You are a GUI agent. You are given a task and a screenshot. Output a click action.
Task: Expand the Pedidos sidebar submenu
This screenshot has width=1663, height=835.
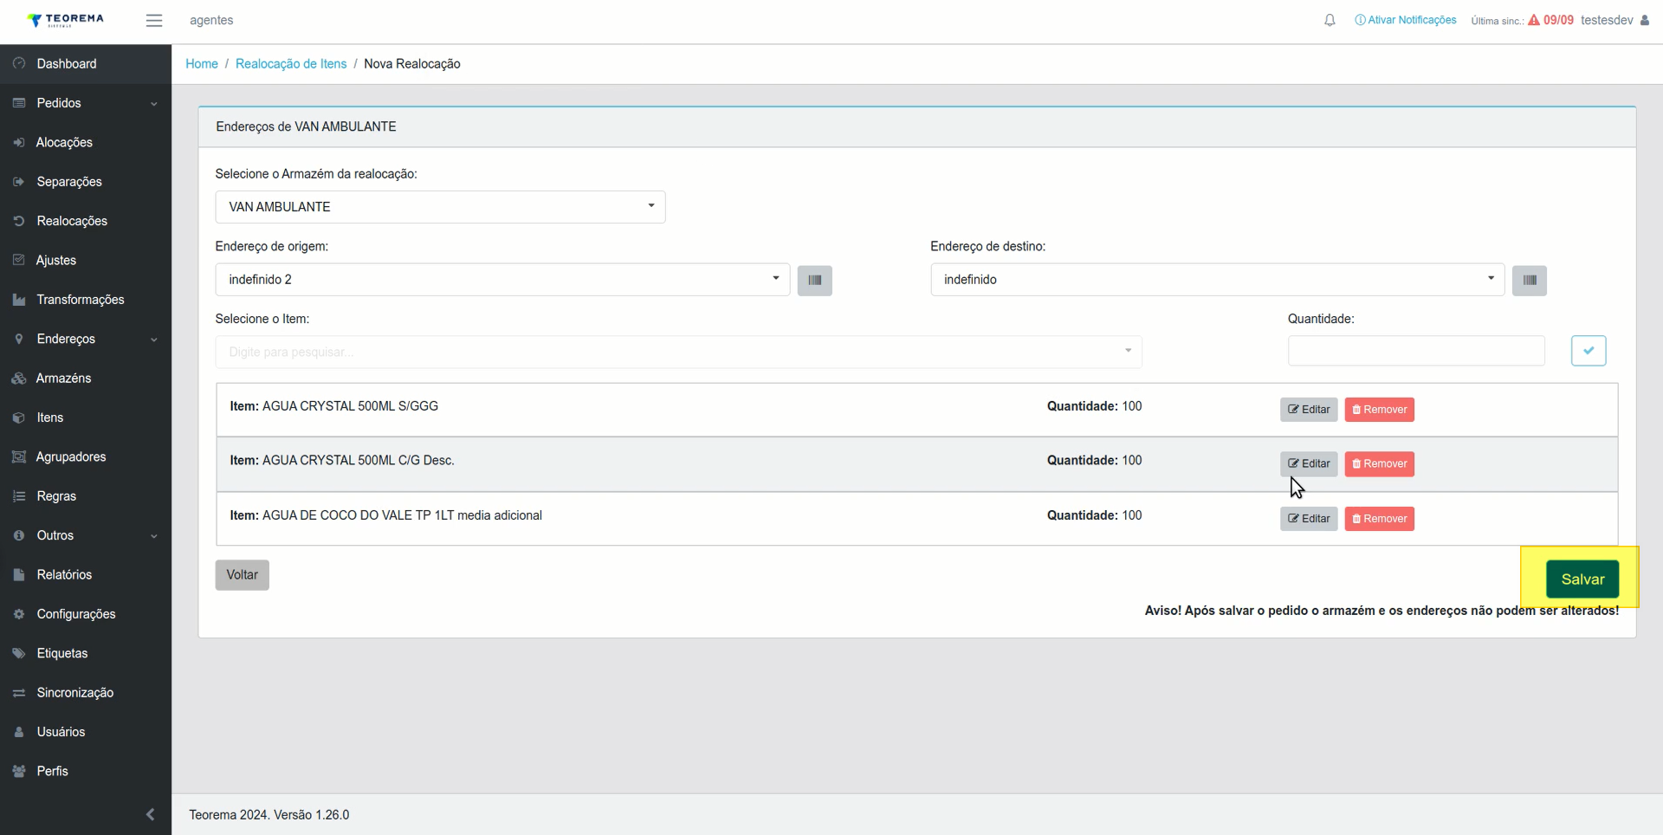tap(86, 103)
